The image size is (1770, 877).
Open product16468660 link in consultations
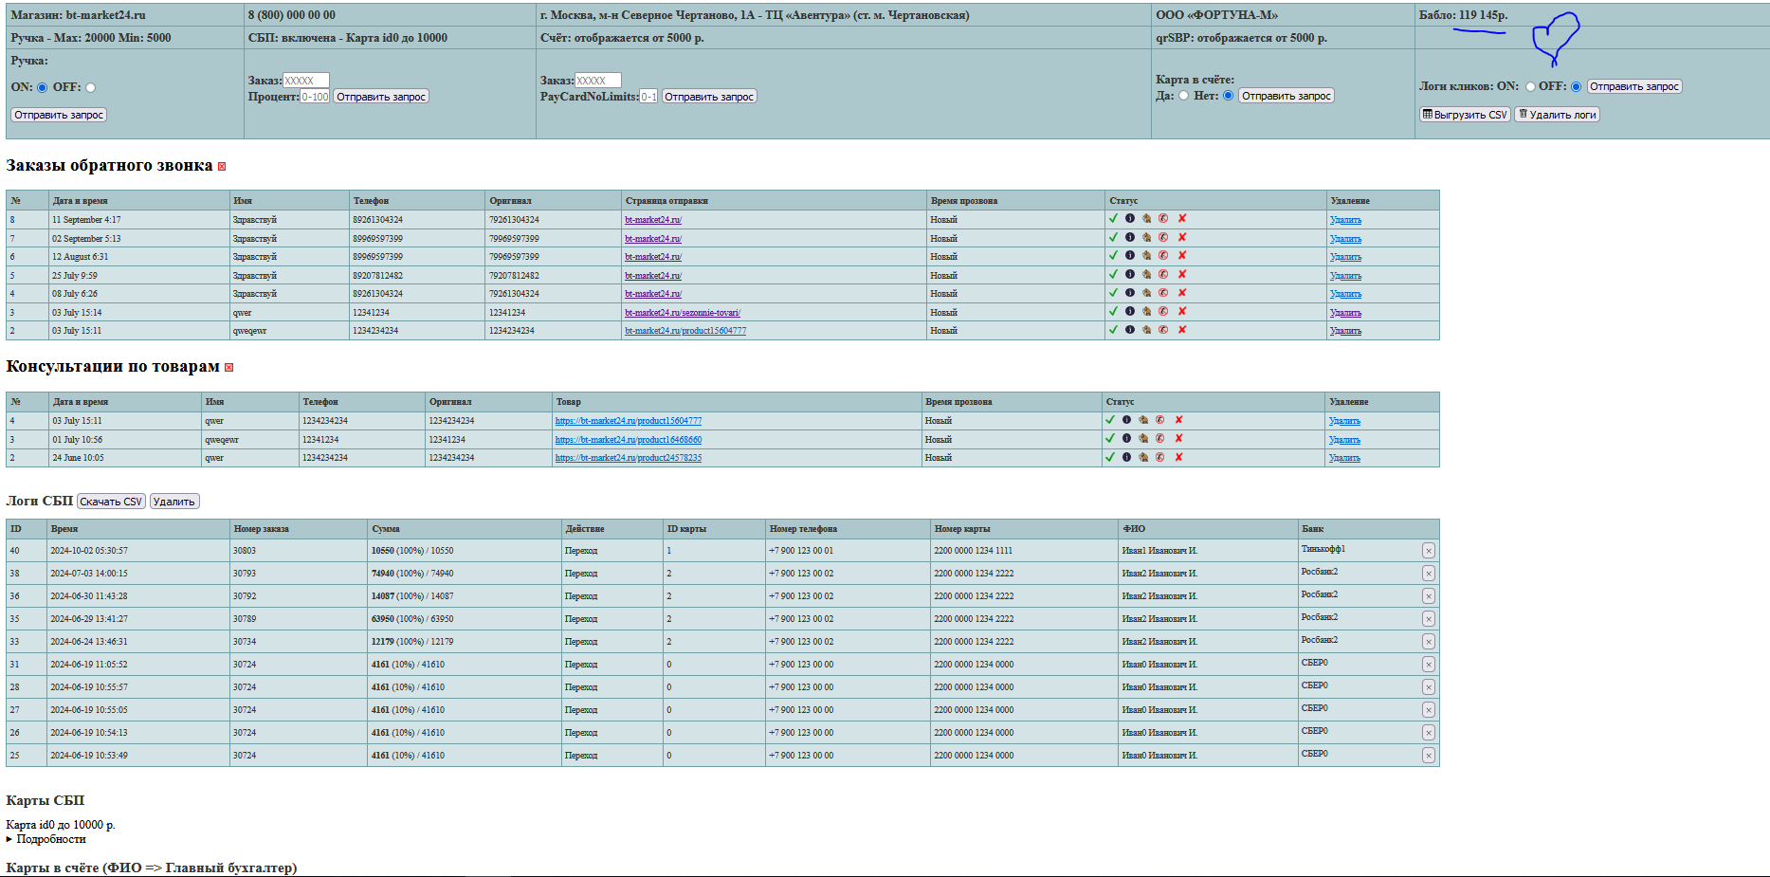coord(629,440)
